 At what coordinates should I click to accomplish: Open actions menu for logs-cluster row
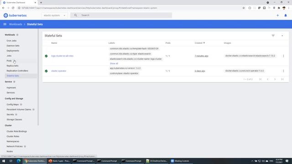[x=283, y=56]
